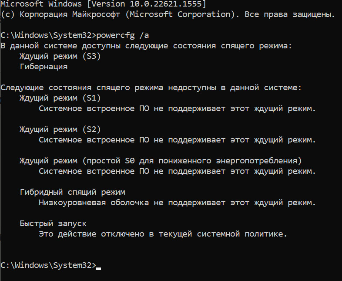
Task: Click the Microsoft Corporation copyright line
Action: [168, 14]
